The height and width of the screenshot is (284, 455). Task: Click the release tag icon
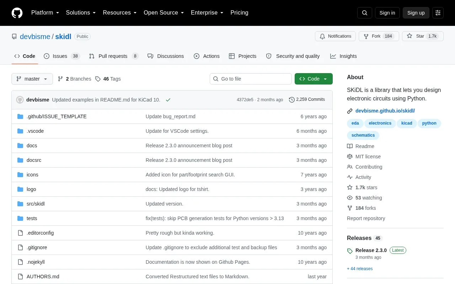point(350,251)
